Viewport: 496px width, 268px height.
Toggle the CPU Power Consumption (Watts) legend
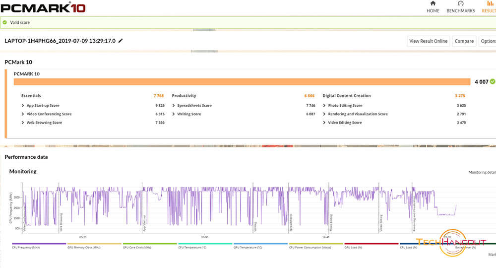(310, 248)
